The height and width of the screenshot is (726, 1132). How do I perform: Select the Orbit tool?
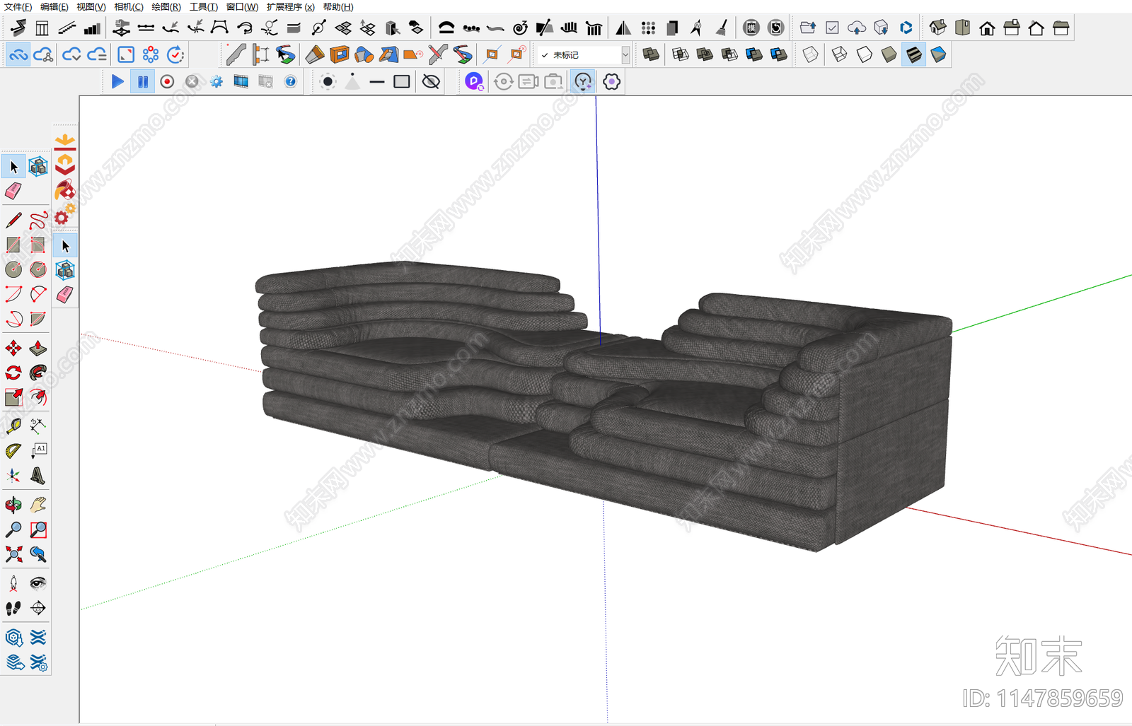[x=13, y=505]
